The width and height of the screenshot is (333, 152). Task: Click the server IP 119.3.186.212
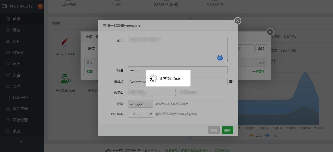[x=21, y=6]
